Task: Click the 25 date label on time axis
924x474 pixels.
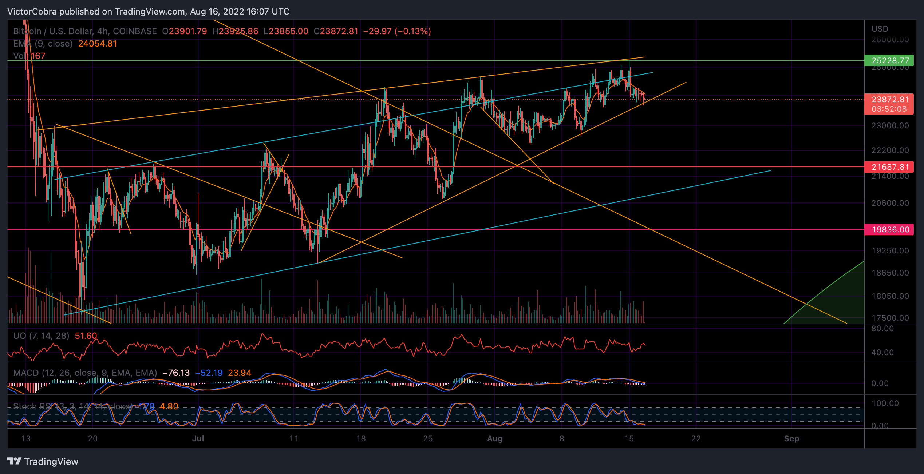Action: point(428,438)
